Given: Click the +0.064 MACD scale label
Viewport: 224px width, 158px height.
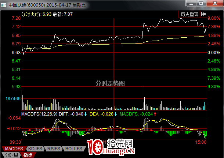Looking at the screenshot, I should [x=14, y=118].
